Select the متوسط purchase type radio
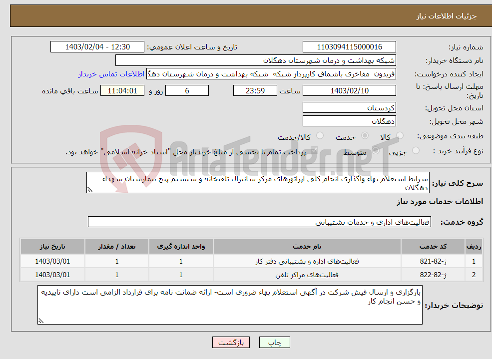492x359 pixels. click(376, 150)
